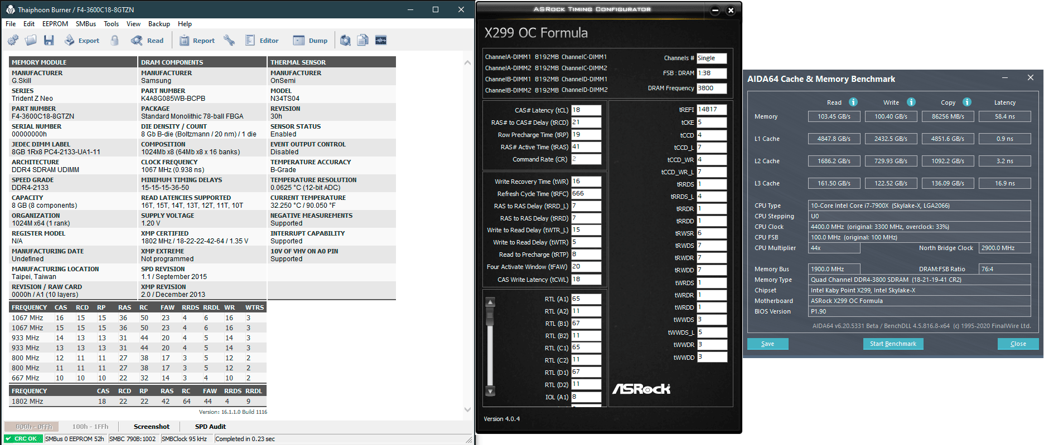Image resolution: width=1044 pixels, height=445 pixels.
Task: Click Save in AIDA64 benchmark window
Action: click(x=768, y=344)
